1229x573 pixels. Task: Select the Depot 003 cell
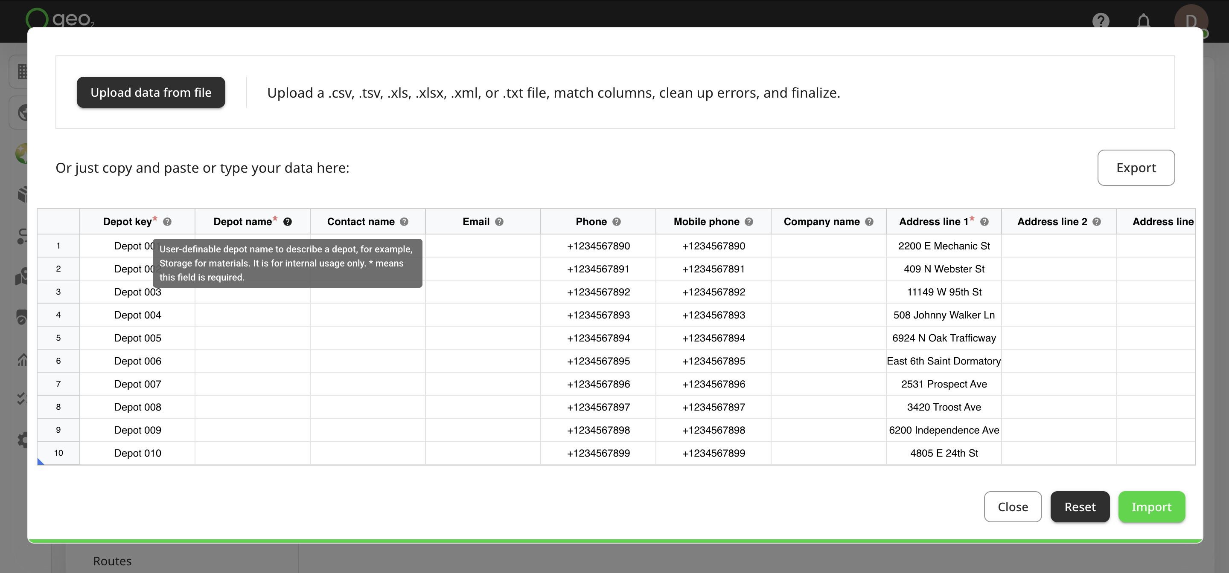(137, 292)
